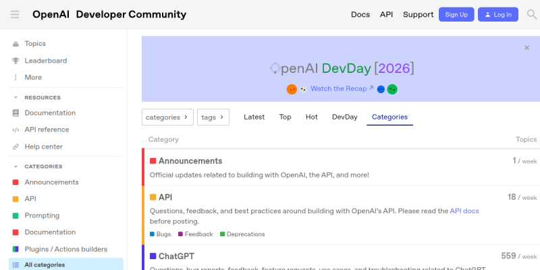Viewport: 540px width, 270px height.
Task: Click the red Announcements sidebar swatch
Action: click(16, 182)
